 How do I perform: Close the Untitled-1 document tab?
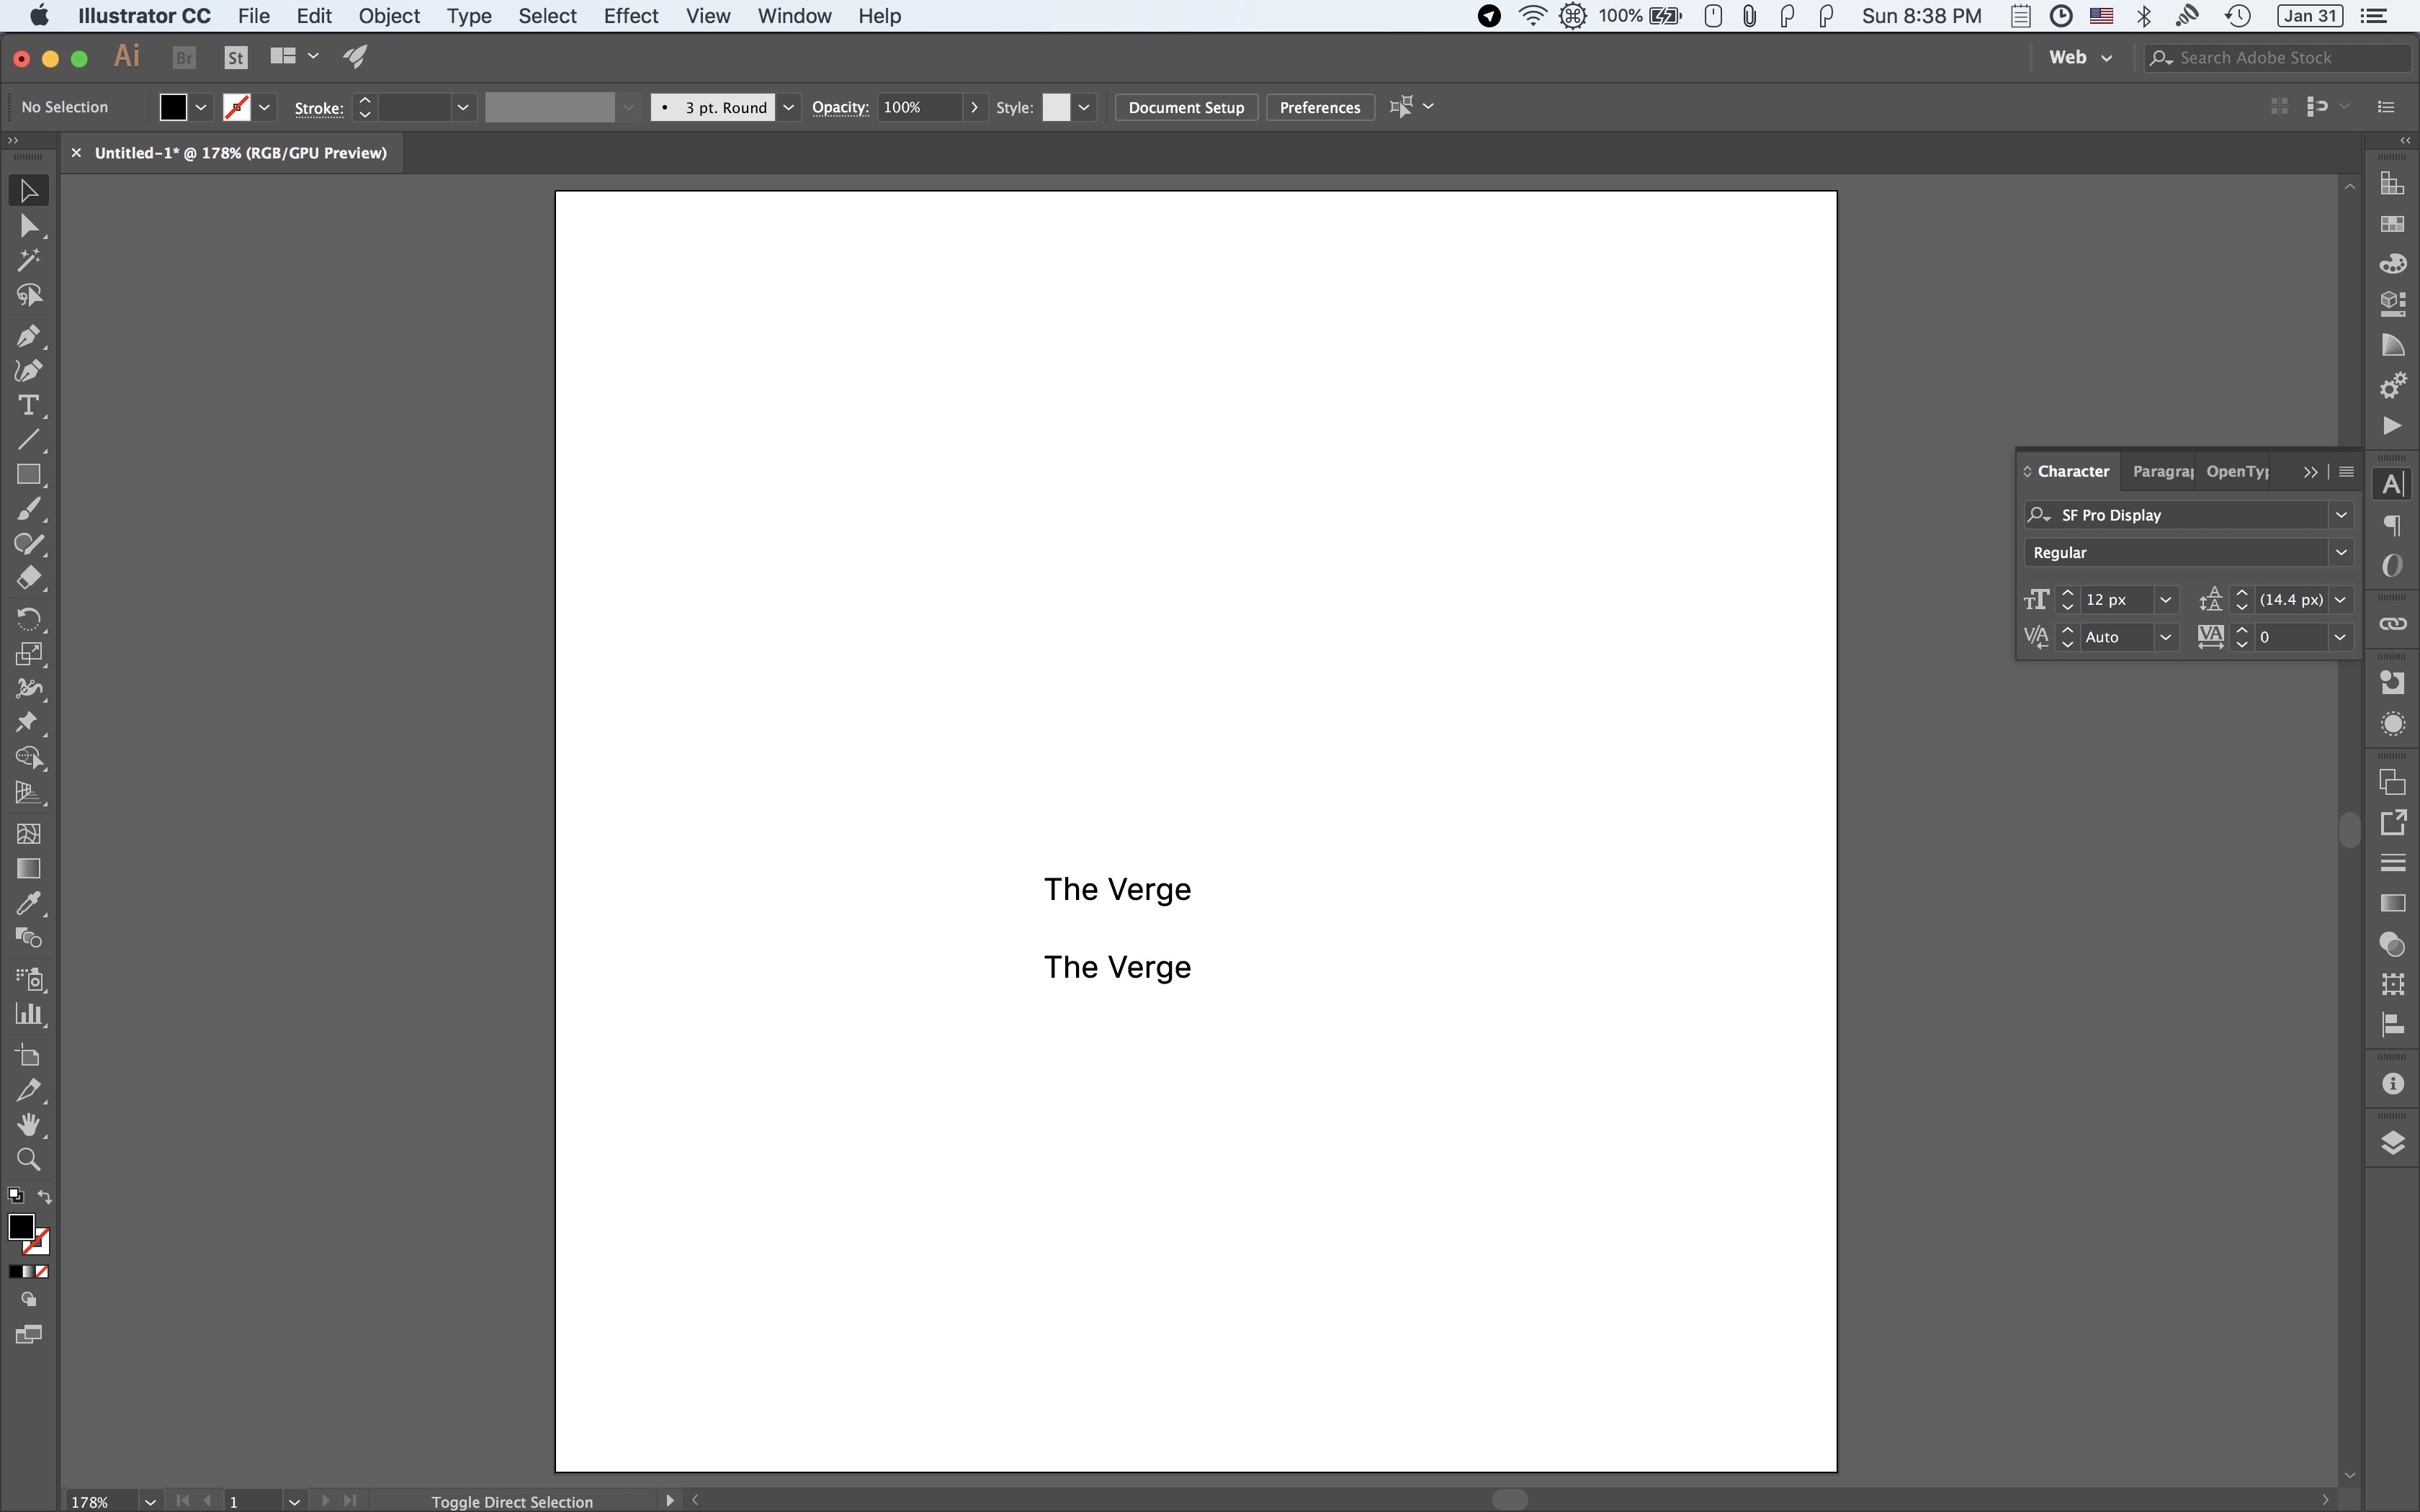click(76, 153)
